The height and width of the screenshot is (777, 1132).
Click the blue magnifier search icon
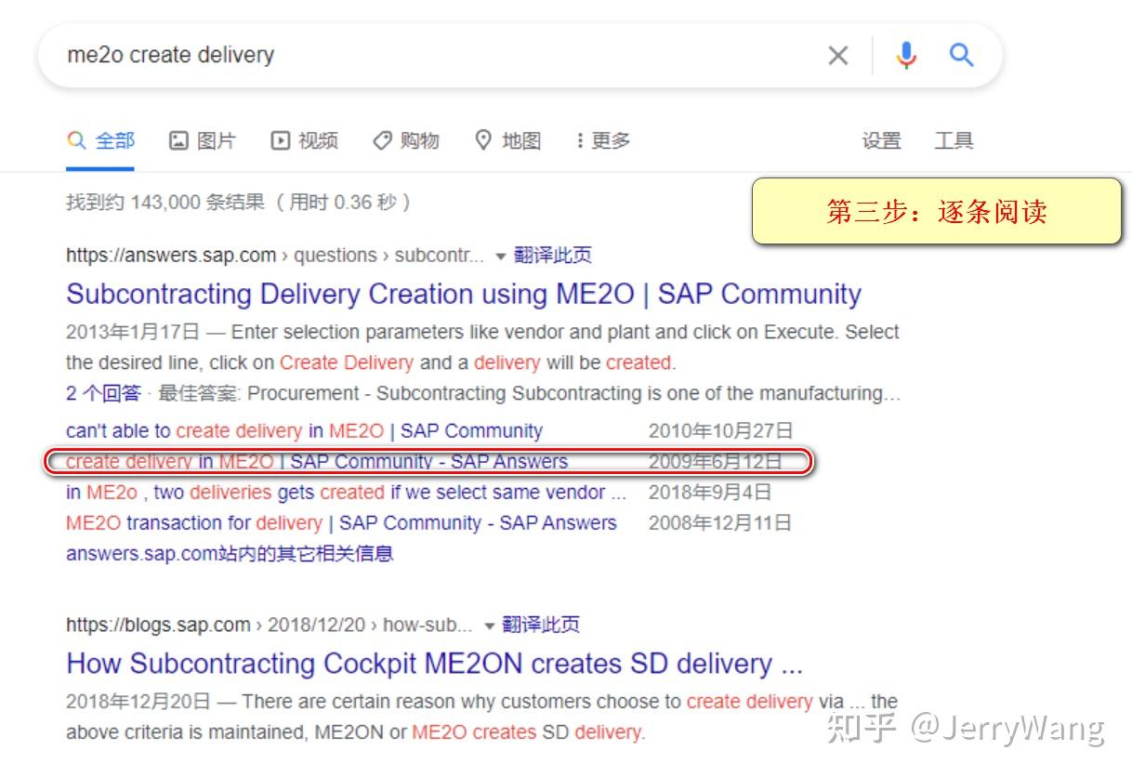pyautogui.click(x=961, y=55)
